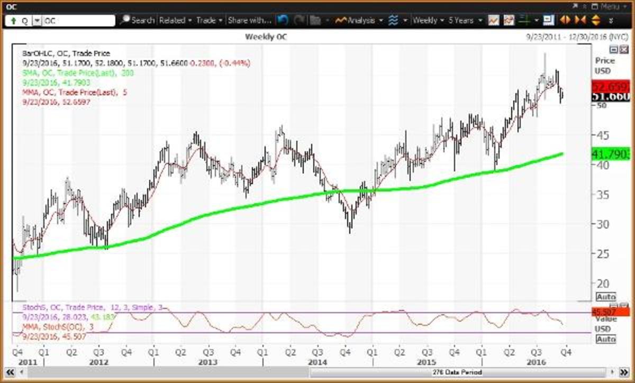This screenshot has height=383, width=635.
Task: Click the Share with... button
Action: 249,21
